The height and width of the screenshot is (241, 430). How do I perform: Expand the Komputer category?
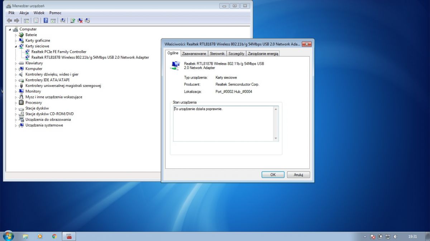pyautogui.click(x=16, y=69)
